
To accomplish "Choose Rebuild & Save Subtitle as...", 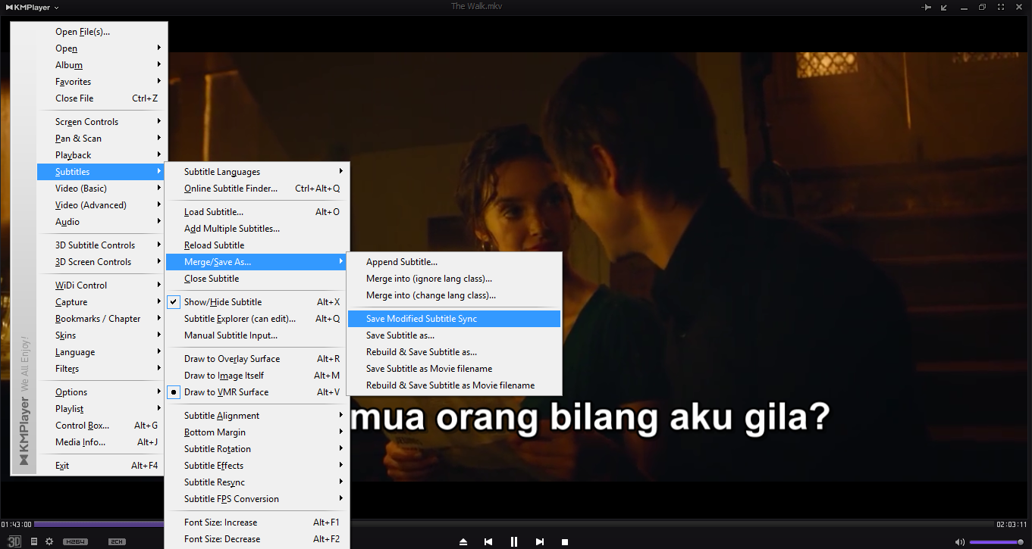I will click(x=454, y=352).
